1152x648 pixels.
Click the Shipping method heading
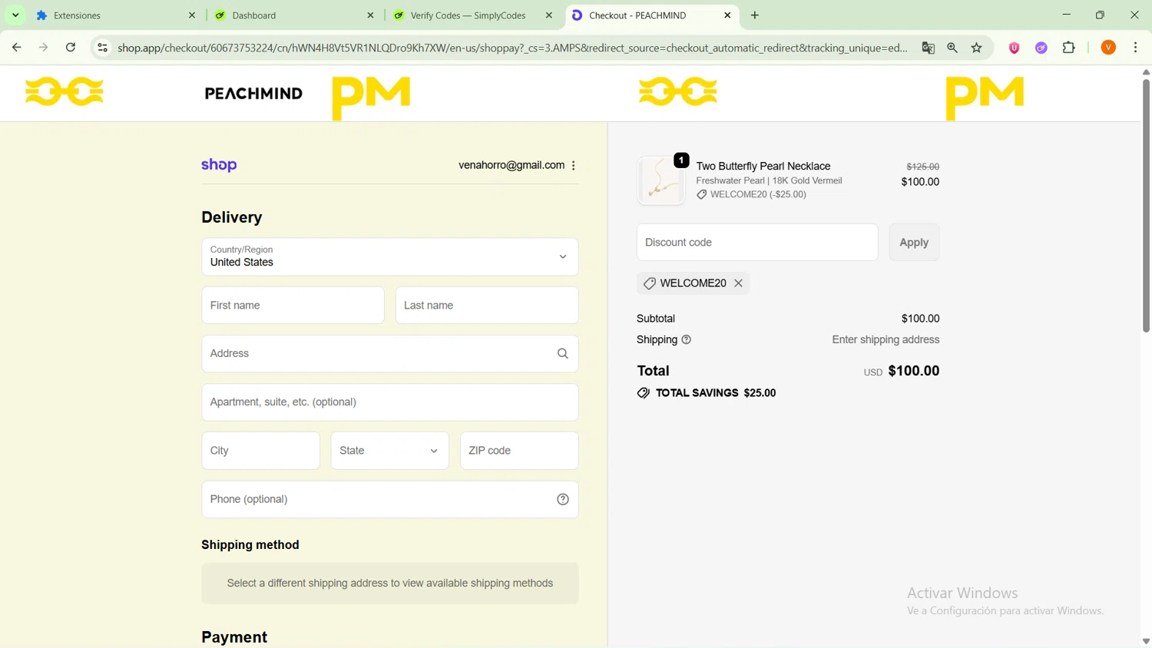tap(250, 545)
